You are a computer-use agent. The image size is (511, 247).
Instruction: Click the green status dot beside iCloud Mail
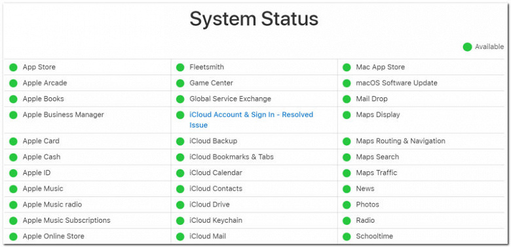[x=180, y=237]
